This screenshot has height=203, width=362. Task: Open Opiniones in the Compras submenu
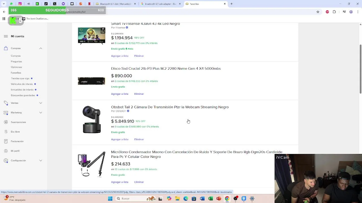click(16, 67)
